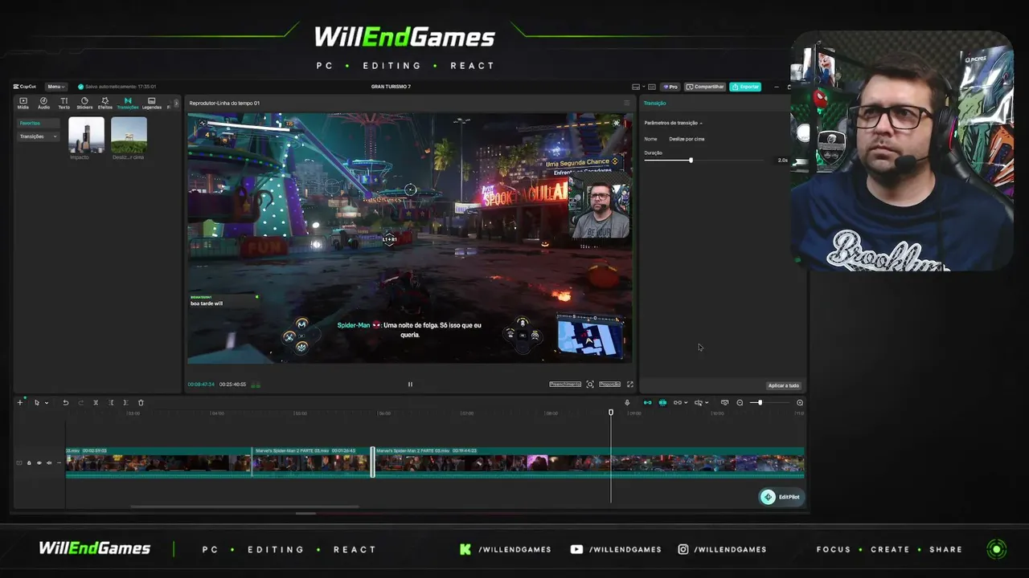Open the Mídia tab
Viewport: 1029px width, 578px height.
pos(23,103)
